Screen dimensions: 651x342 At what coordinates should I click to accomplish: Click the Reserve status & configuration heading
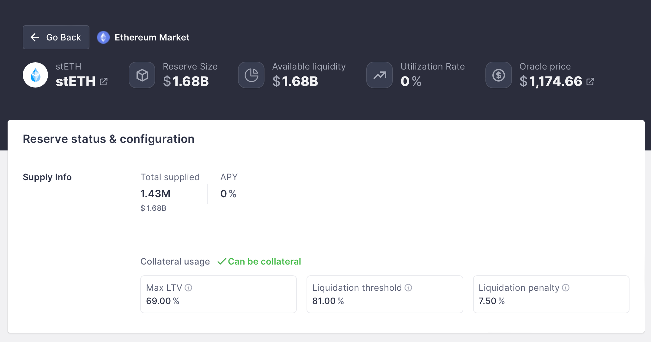[x=109, y=139]
